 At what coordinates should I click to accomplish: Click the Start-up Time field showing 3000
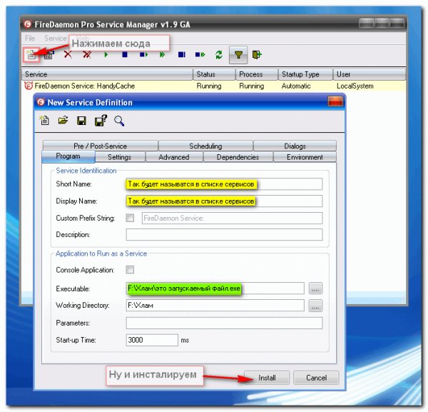[x=152, y=340]
